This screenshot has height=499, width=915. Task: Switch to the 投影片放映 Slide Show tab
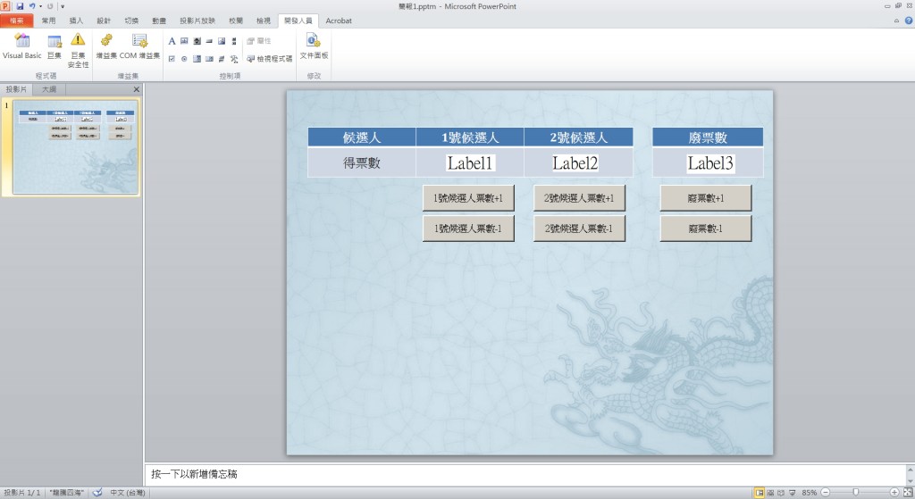pyautogui.click(x=197, y=21)
